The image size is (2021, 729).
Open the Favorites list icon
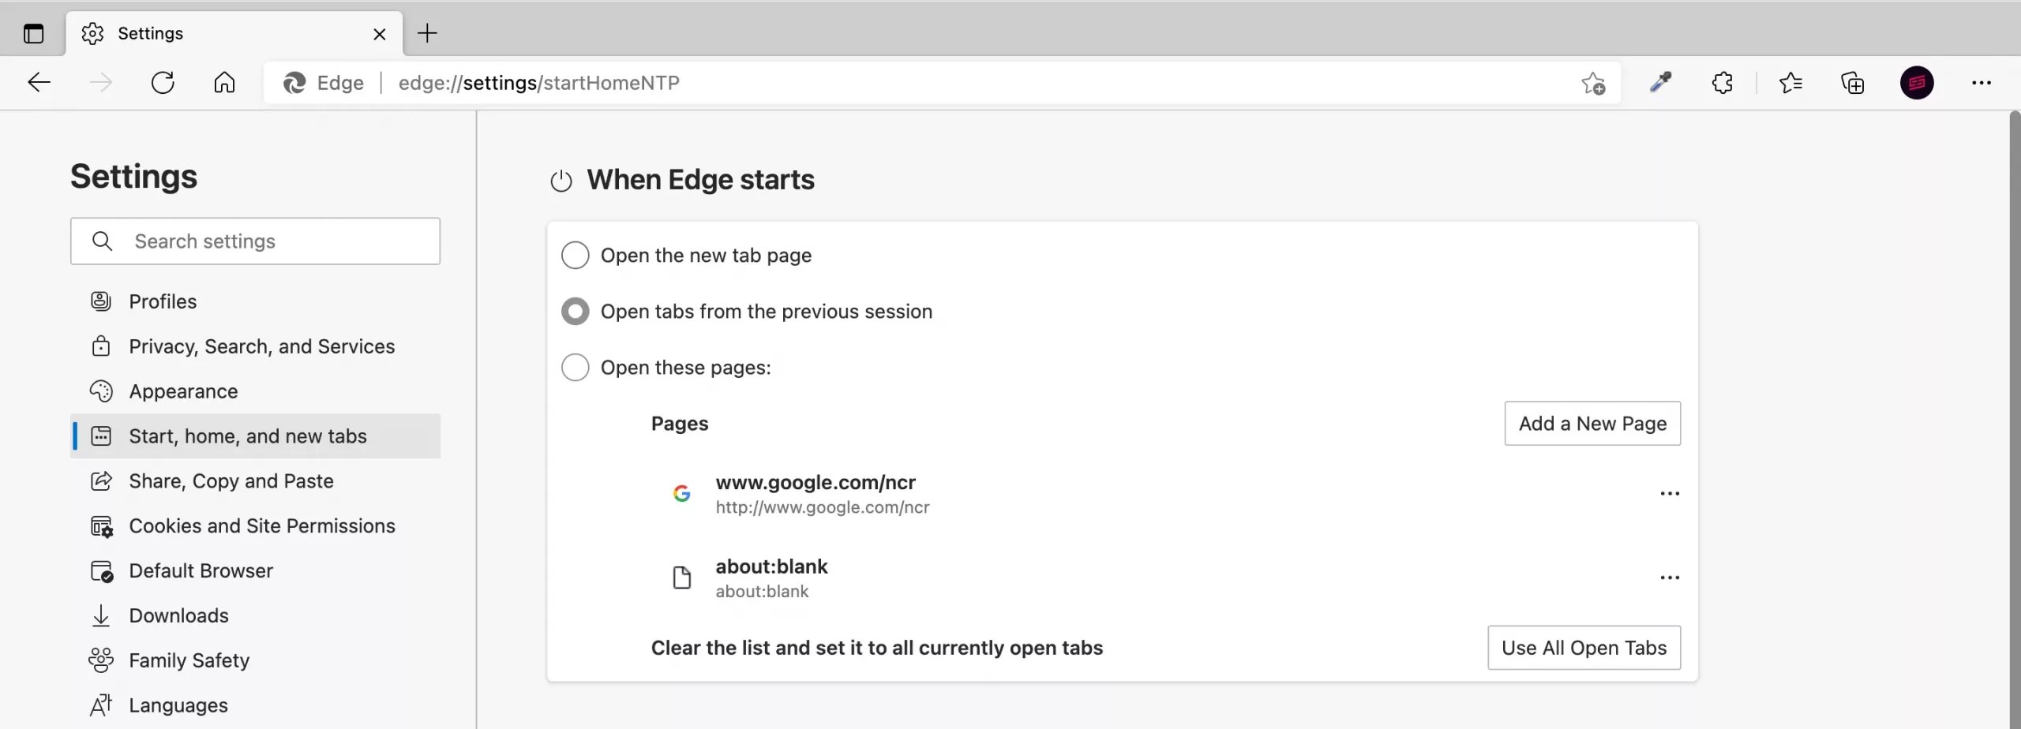coord(1790,83)
